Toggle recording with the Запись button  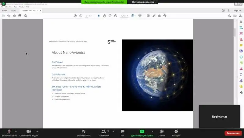click(x=162, y=133)
